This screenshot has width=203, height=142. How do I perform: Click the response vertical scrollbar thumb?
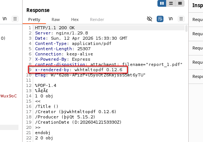186,28
